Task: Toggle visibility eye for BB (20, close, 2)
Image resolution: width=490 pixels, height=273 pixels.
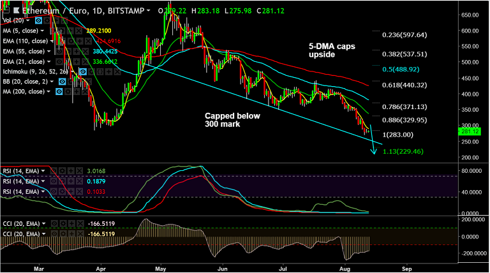Action: (62, 82)
